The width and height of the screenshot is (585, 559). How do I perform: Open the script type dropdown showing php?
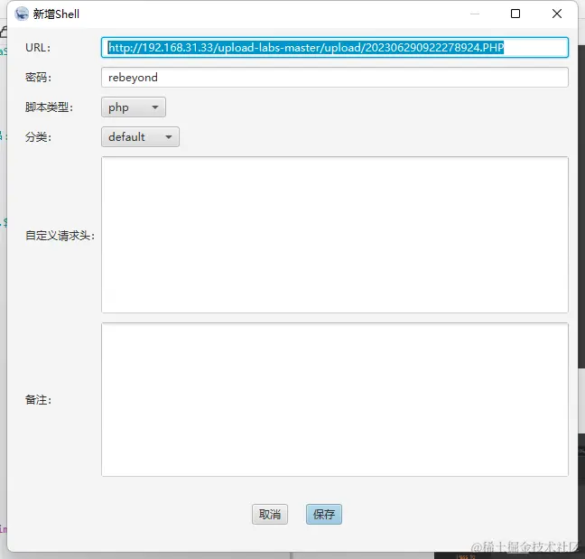[134, 107]
